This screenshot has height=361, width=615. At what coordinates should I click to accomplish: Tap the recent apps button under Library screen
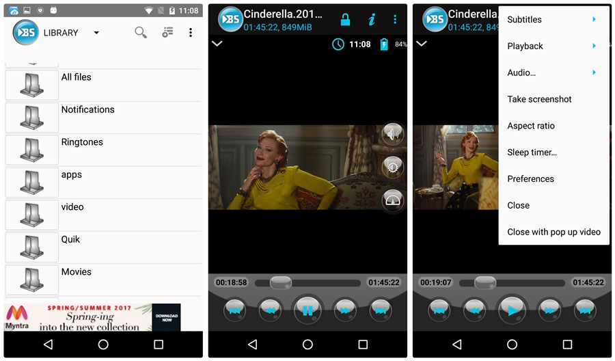coord(159,345)
